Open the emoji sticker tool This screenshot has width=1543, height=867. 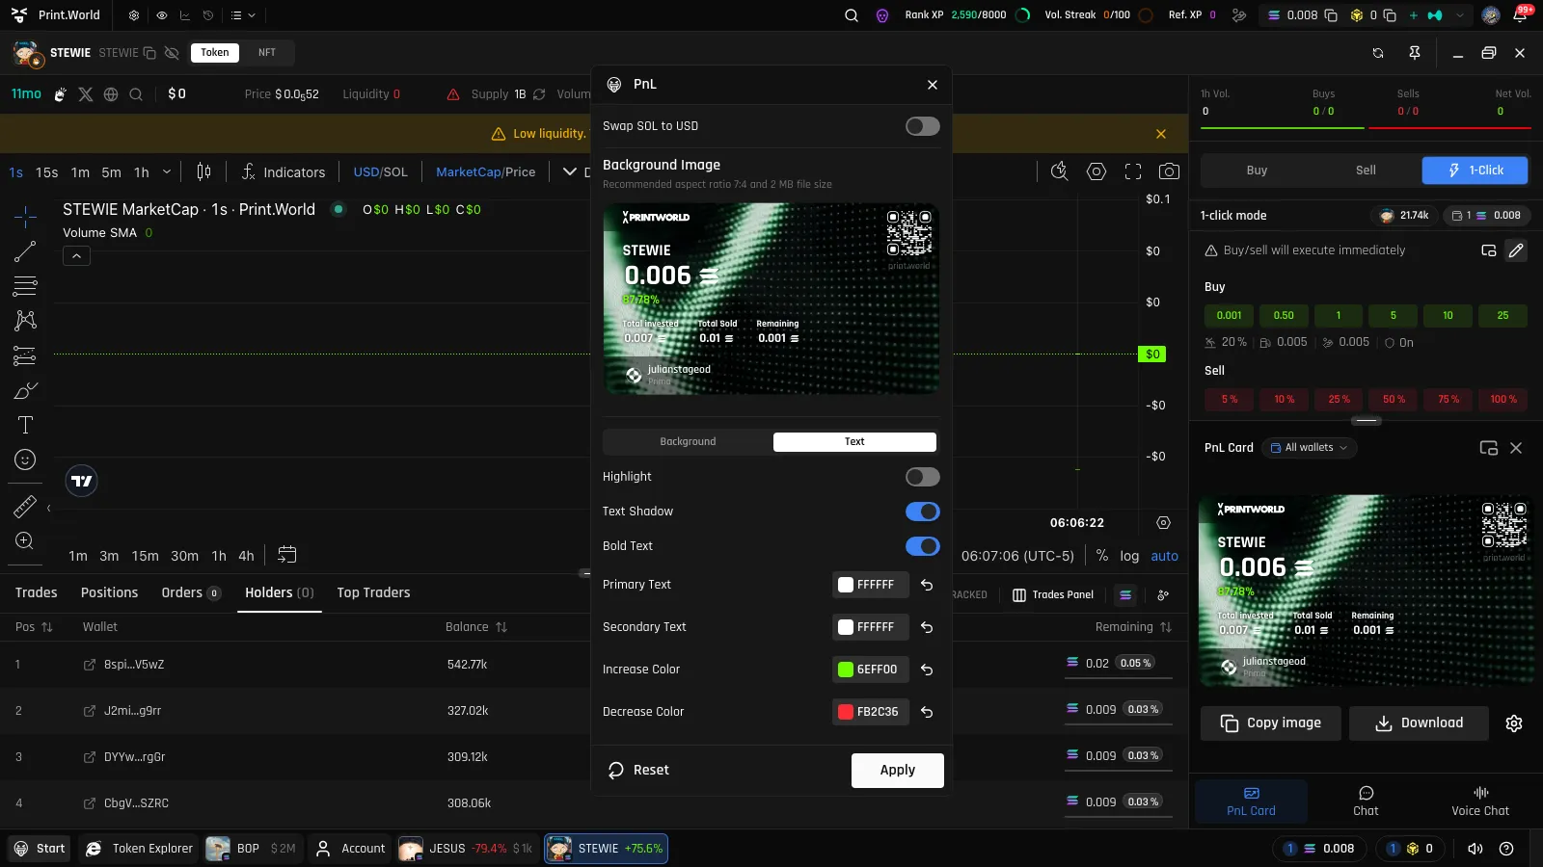[25, 460]
